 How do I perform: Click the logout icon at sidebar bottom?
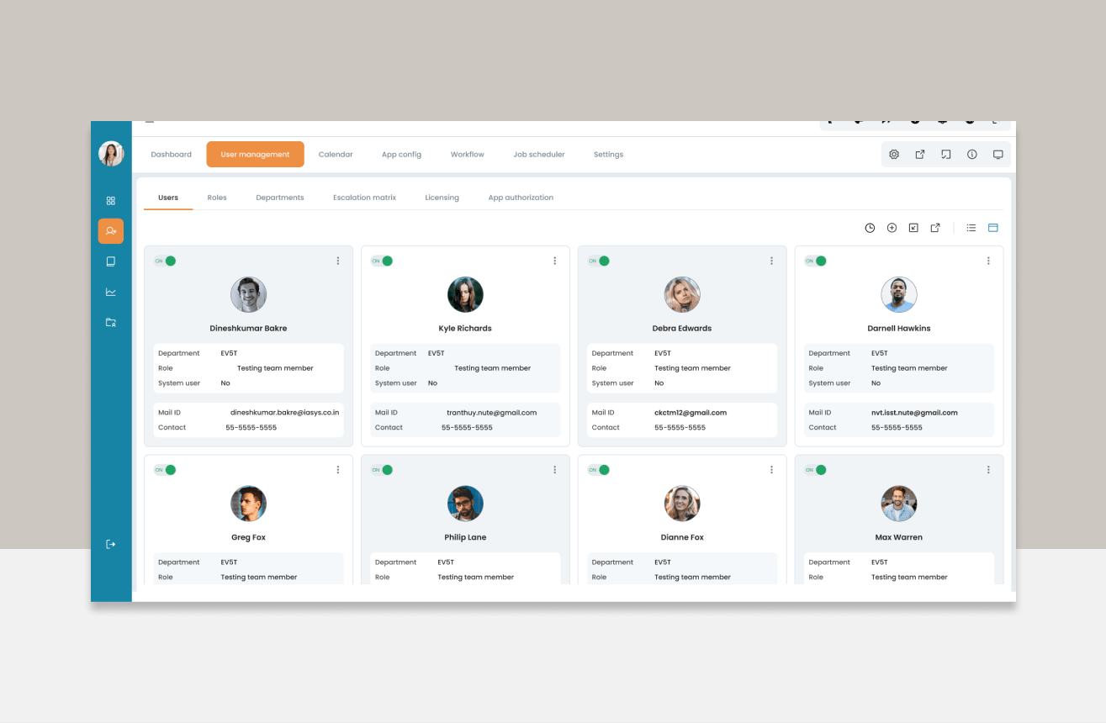110,545
